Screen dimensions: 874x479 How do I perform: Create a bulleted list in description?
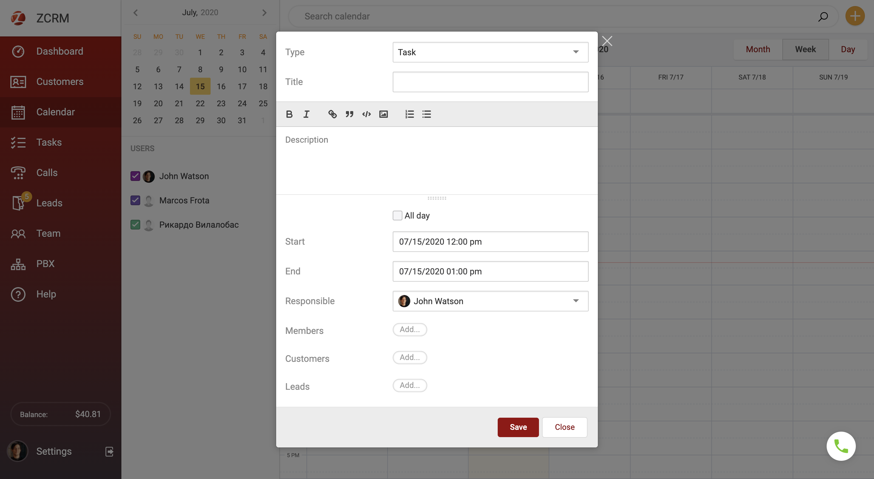click(426, 114)
